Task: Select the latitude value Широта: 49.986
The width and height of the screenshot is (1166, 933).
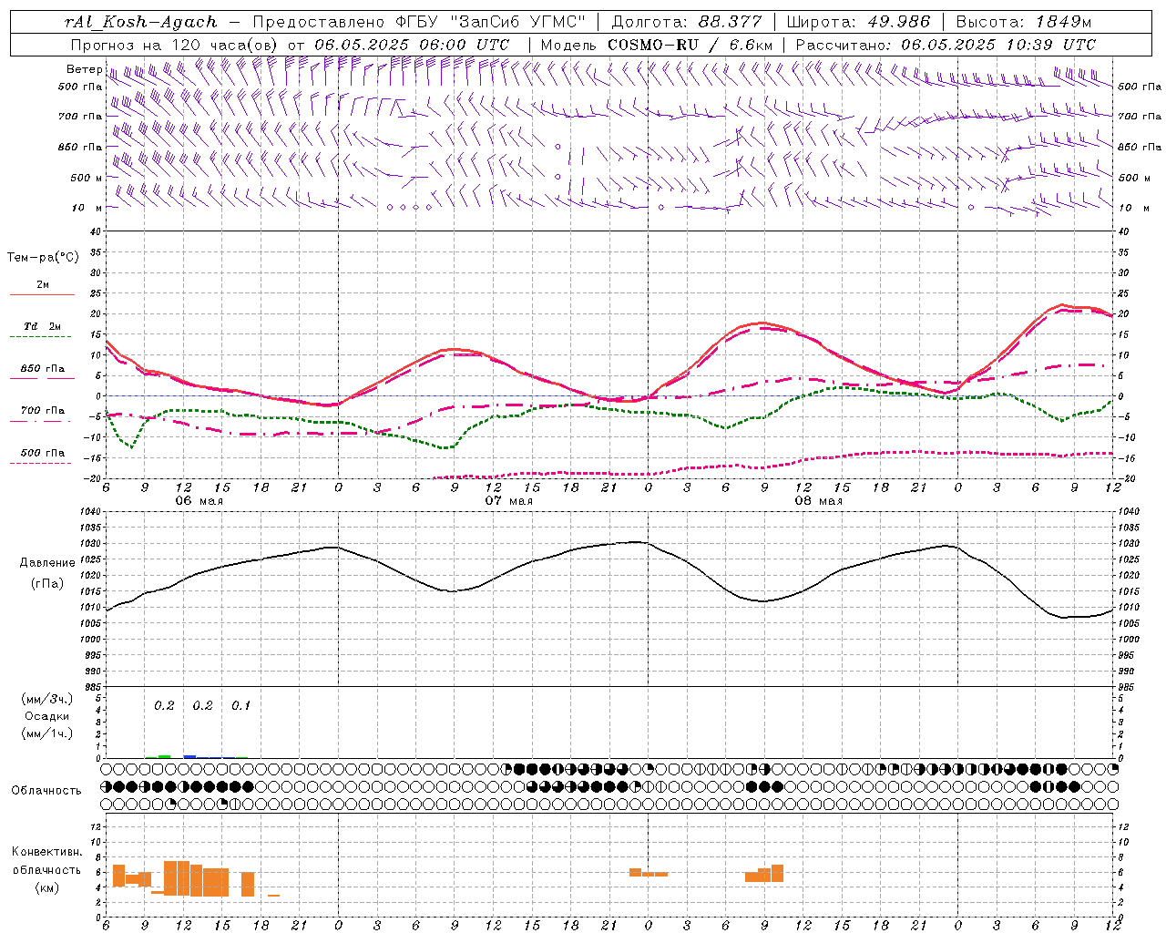Action: coord(858,22)
